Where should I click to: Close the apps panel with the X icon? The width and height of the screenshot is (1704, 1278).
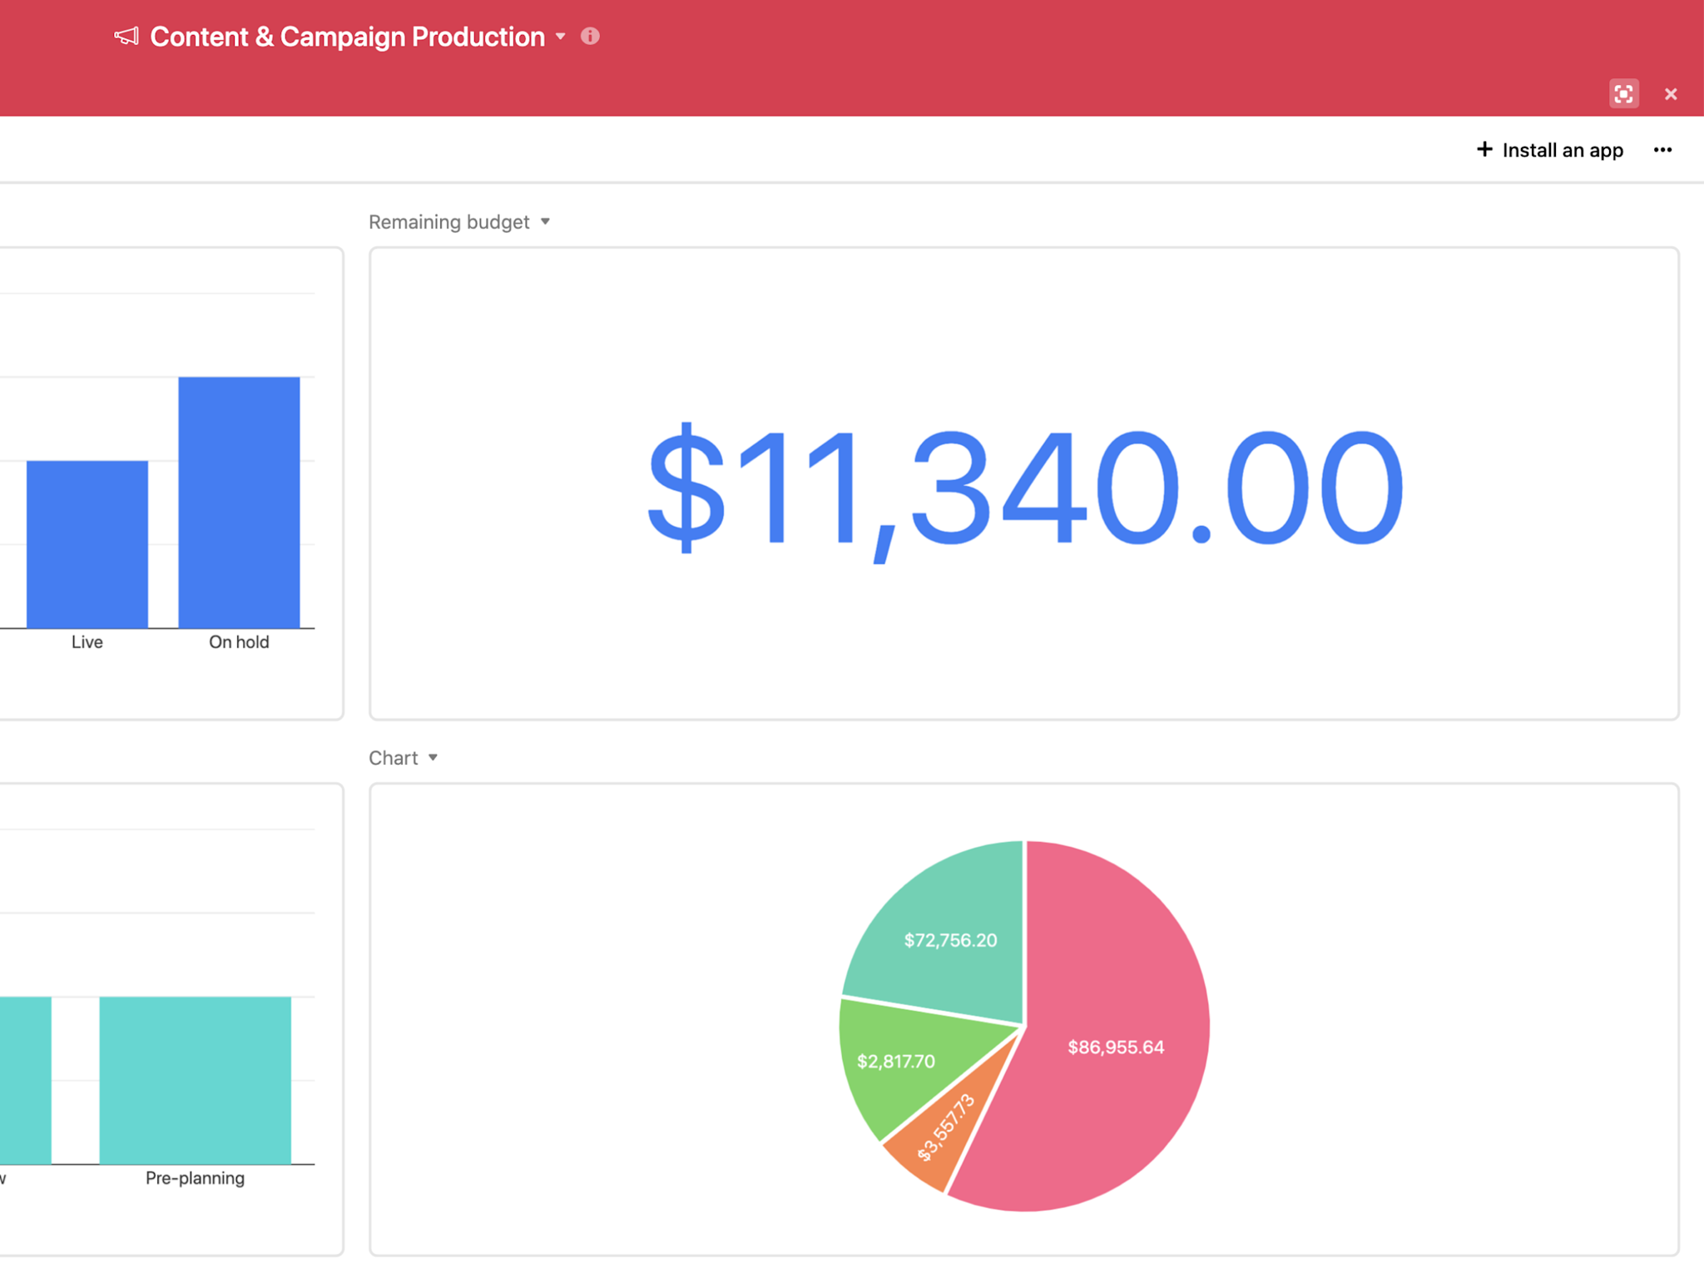pos(1671,93)
